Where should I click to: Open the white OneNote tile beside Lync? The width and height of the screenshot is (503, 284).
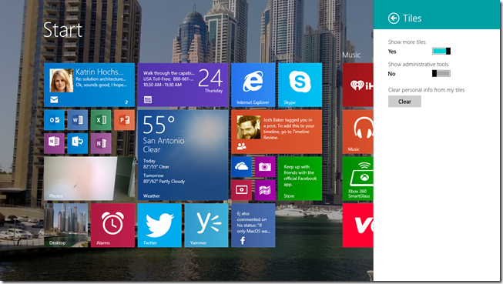point(54,143)
